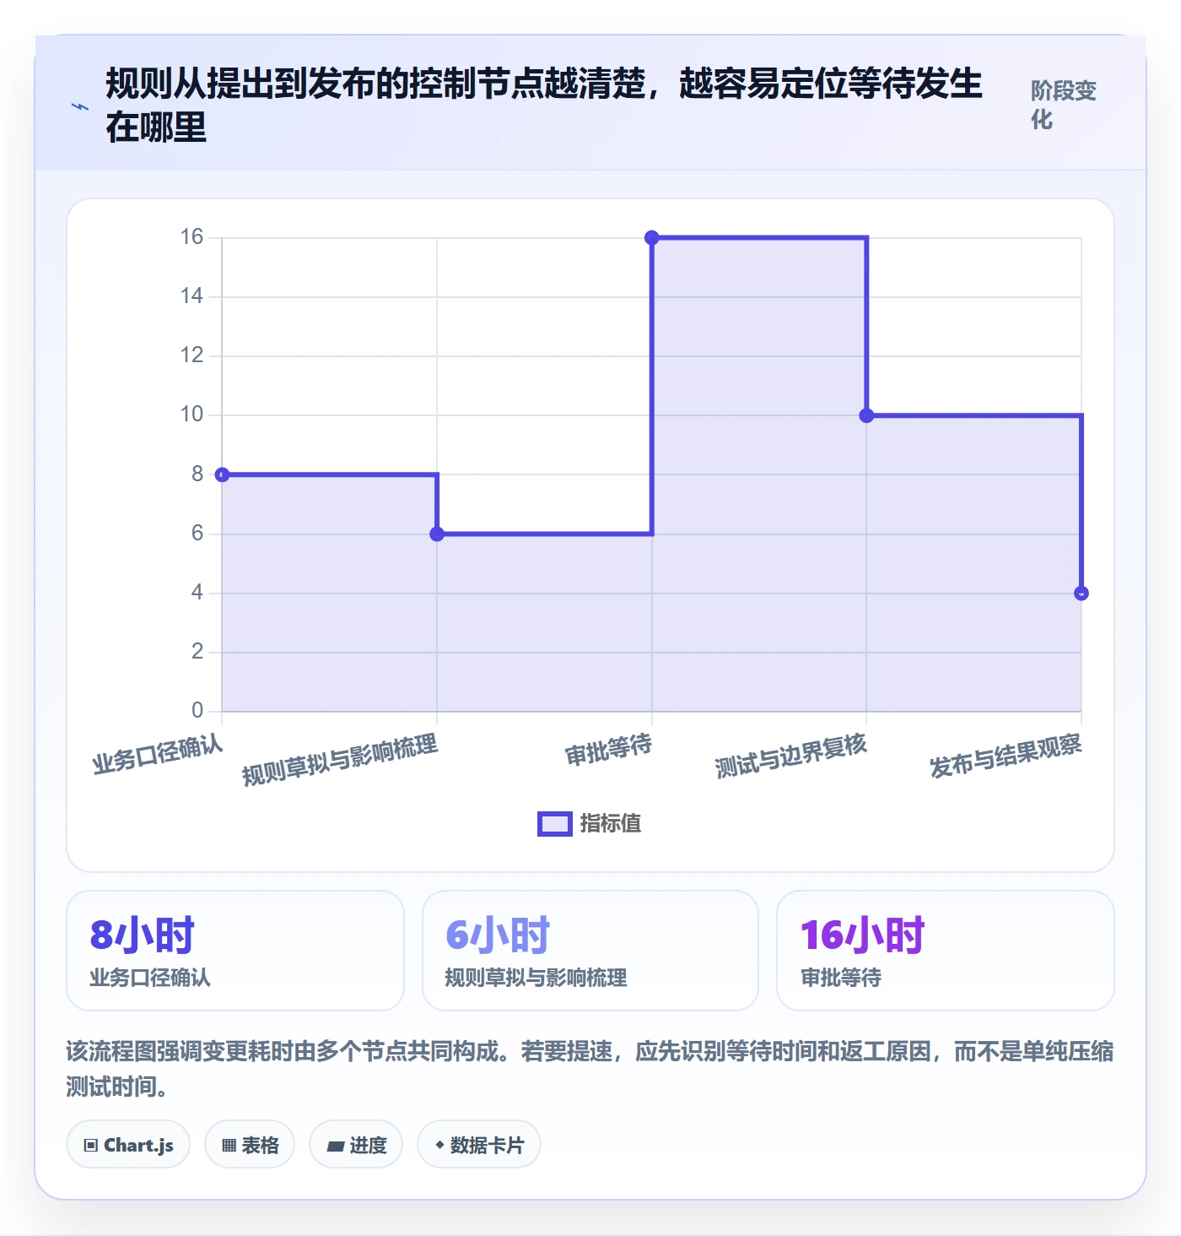The image size is (1181, 1236).
Task: Toggle the 指标值 legend swatch
Action: 555,823
